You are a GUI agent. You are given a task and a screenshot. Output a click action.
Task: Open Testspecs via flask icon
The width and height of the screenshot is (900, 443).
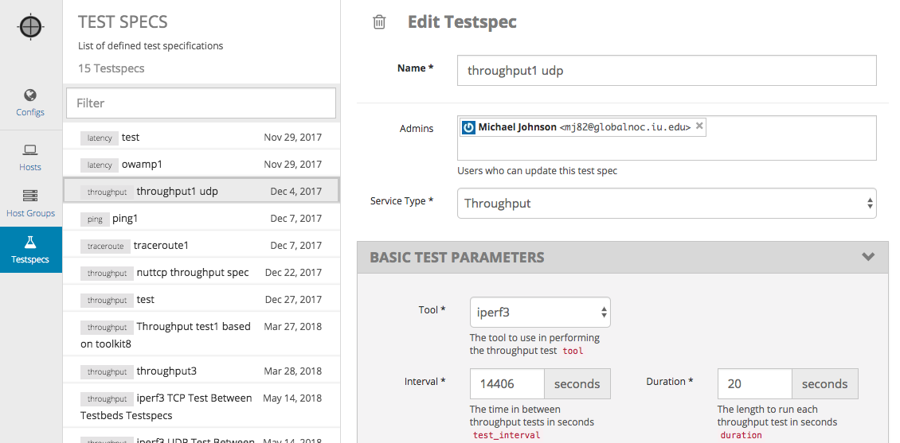tap(30, 242)
